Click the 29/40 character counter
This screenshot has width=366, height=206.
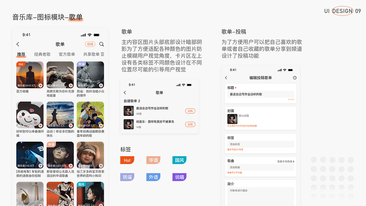291,100
